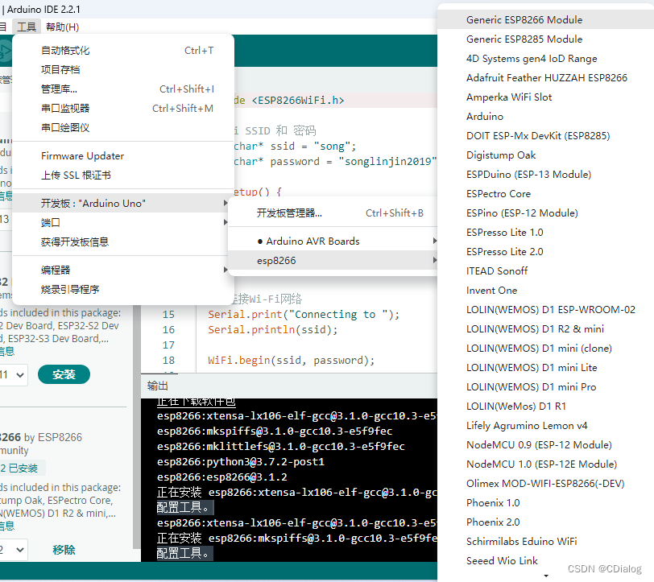Click 获得开发板信息 entry
The height and width of the screenshot is (582, 654).
pos(123,241)
